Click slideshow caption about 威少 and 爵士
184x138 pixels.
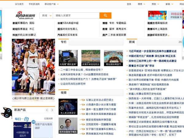[x=33, y=98]
